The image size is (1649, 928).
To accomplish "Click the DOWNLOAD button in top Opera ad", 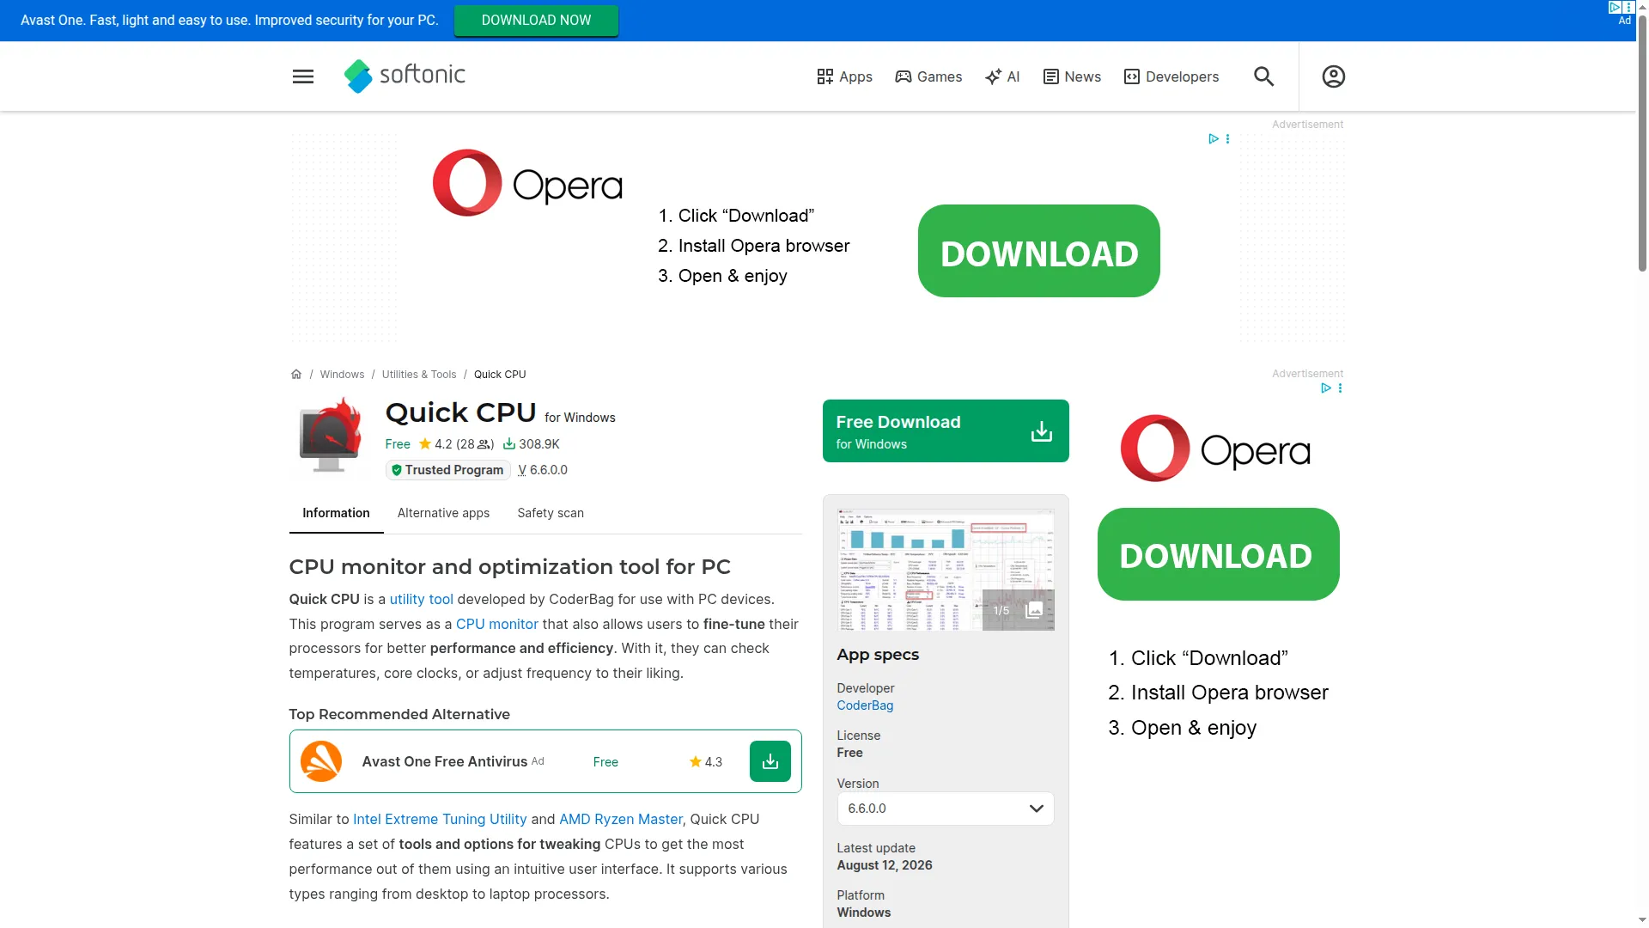I will coord(1039,251).
